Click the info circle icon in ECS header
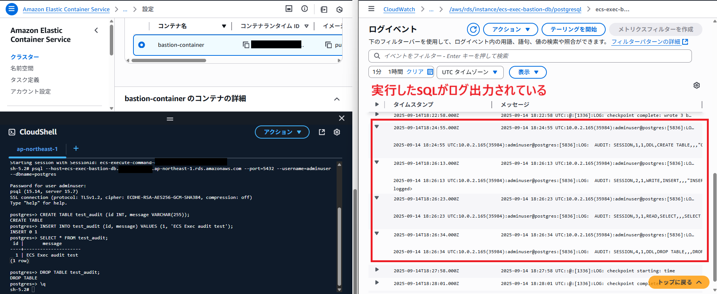Screen dimensions: 717x294 [305, 9]
